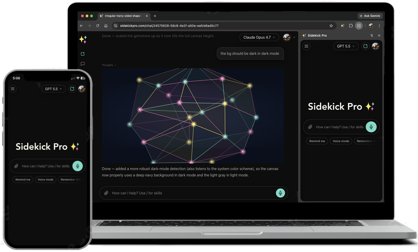The width and height of the screenshot is (418, 252).
Task: Open the browser home page icon
Action: 106,26
